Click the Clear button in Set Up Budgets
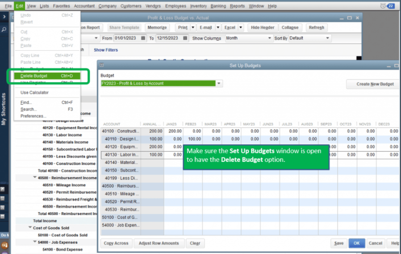This screenshot has height=254, width=401. point(195,243)
